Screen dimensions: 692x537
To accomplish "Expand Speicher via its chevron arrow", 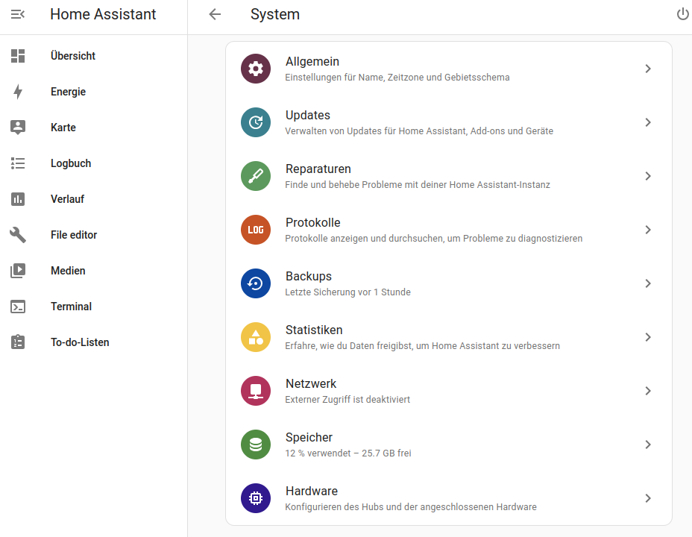I will pos(648,445).
